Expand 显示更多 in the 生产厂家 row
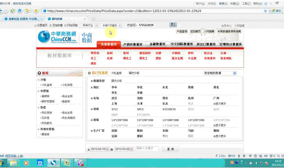 tap(219, 136)
